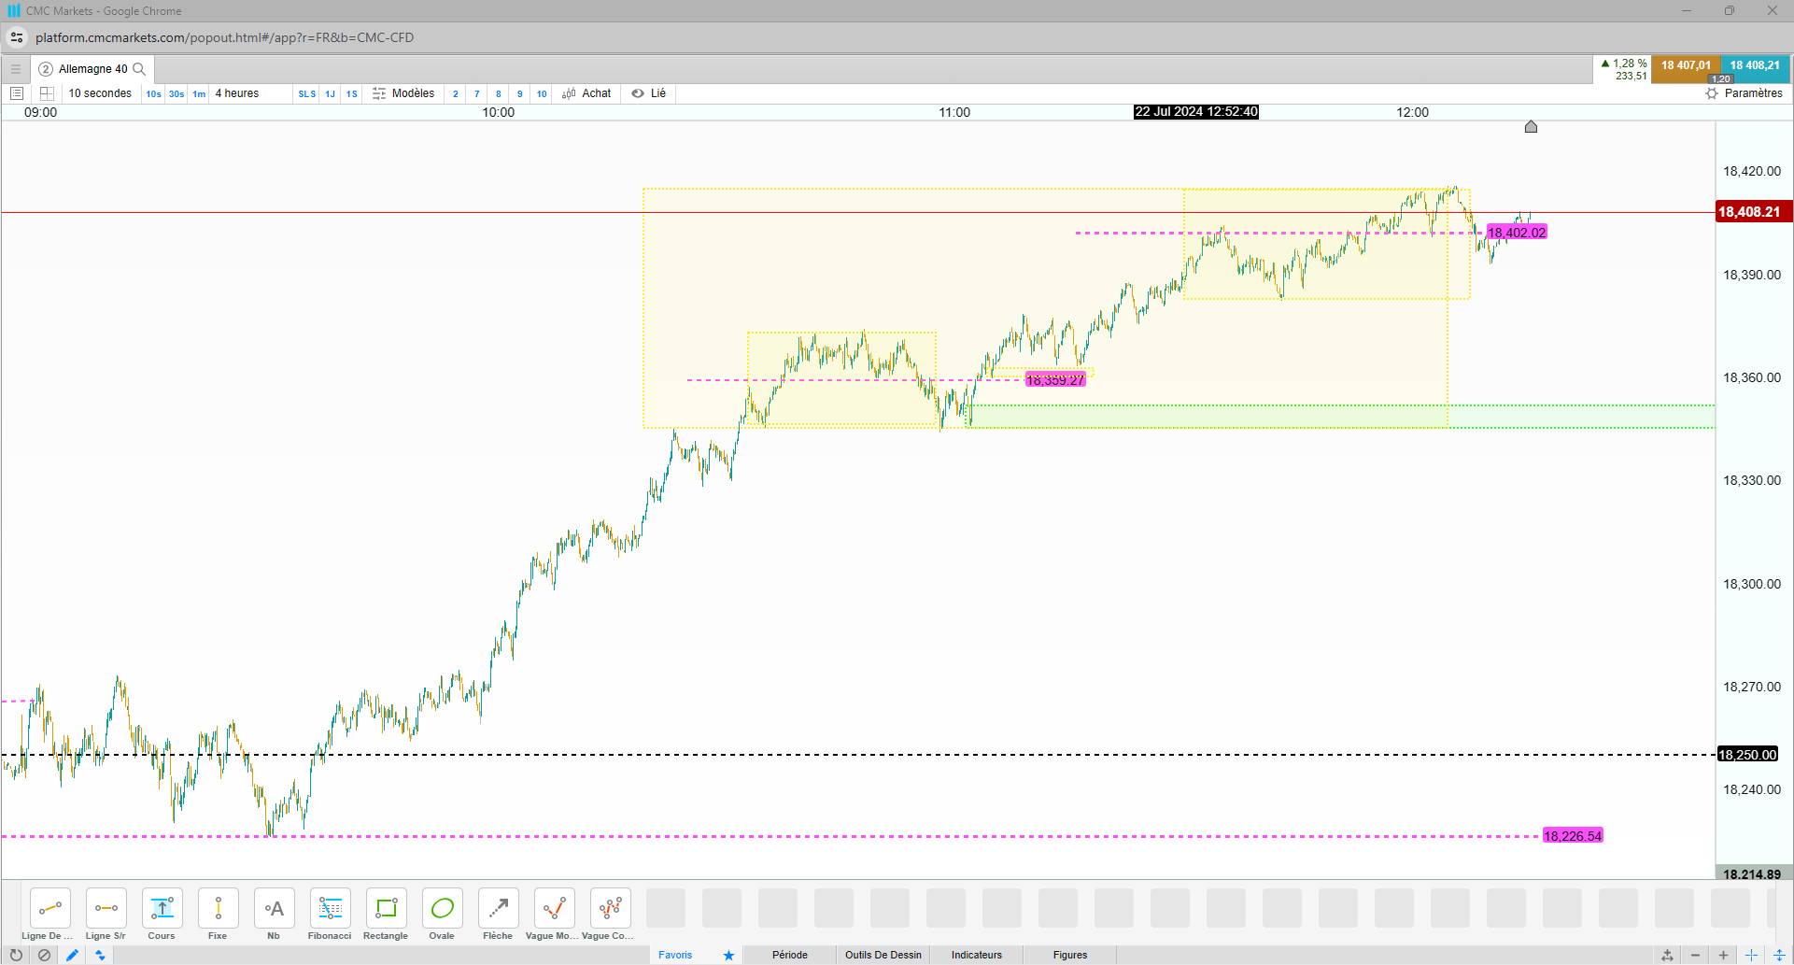Click site info icon in address bar

click(17, 37)
